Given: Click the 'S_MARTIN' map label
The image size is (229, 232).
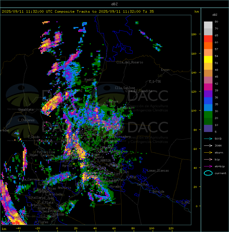Looking at the screenshot, I should tap(104, 160).
